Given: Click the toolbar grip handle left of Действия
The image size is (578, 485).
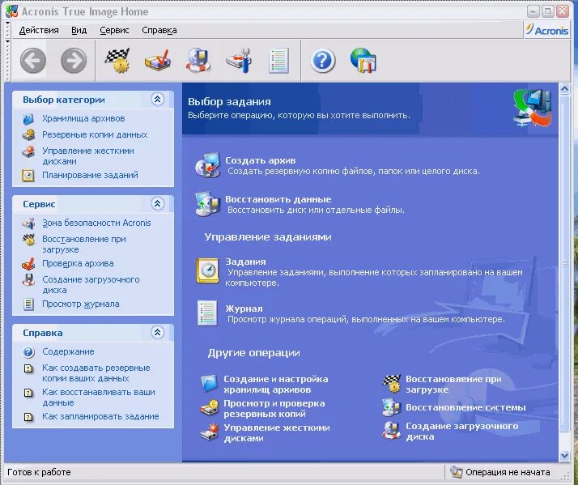Looking at the screenshot, I should (8, 30).
